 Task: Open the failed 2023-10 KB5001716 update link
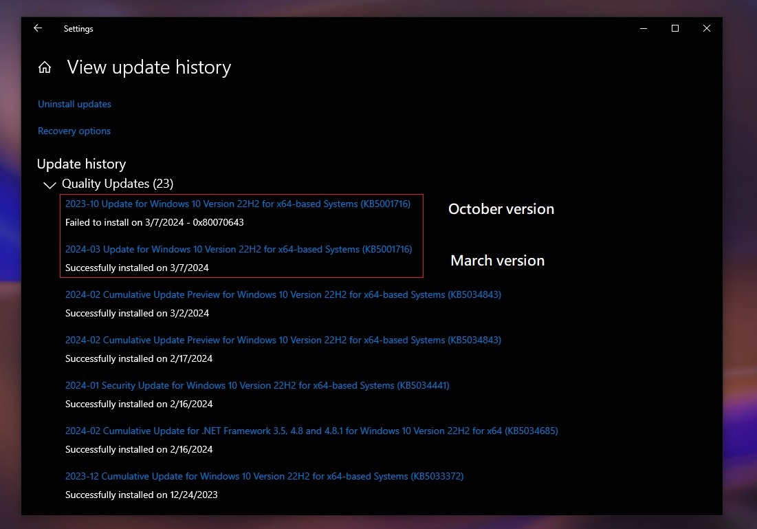[x=238, y=204]
